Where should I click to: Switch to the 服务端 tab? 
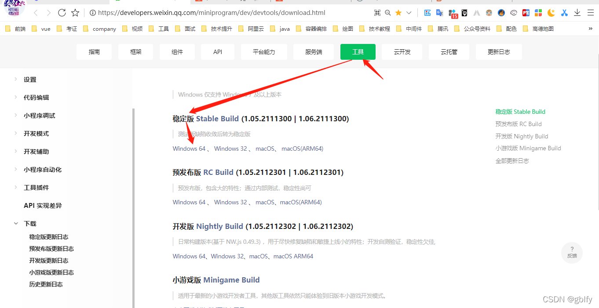tap(314, 52)
